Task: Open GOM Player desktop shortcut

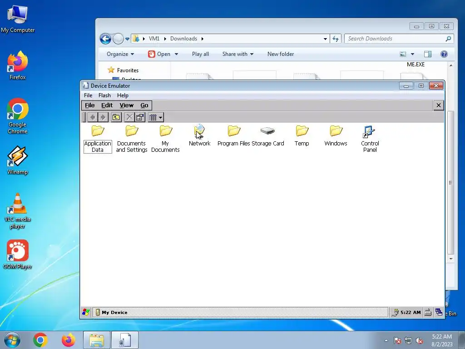Action: point(18,254)
